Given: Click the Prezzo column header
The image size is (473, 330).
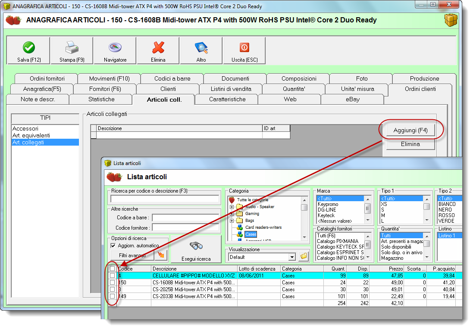Looking at the screenshot, I should pos(387,268).
